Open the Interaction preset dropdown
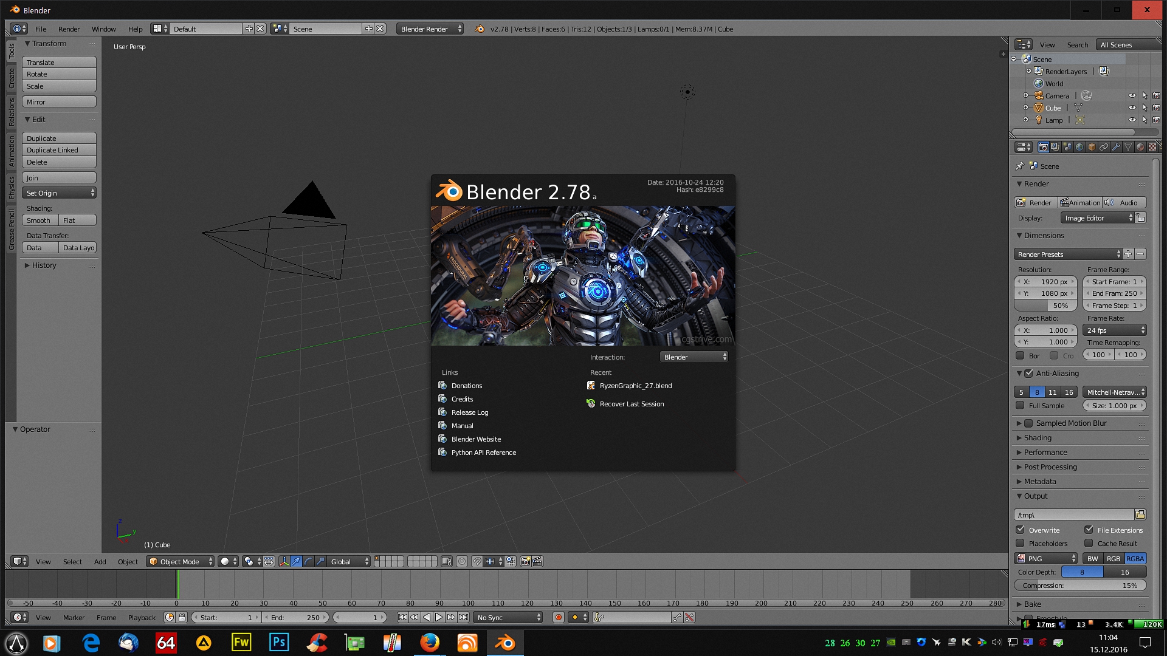The height and width of the screenshot is (656, 1167). (694, 357)
